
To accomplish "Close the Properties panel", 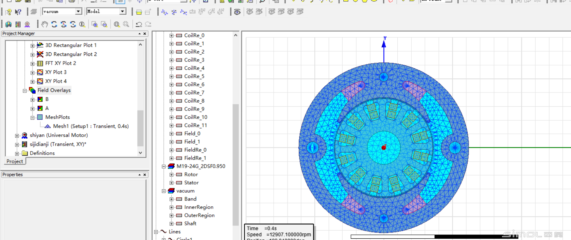I will tap(145, 175).
